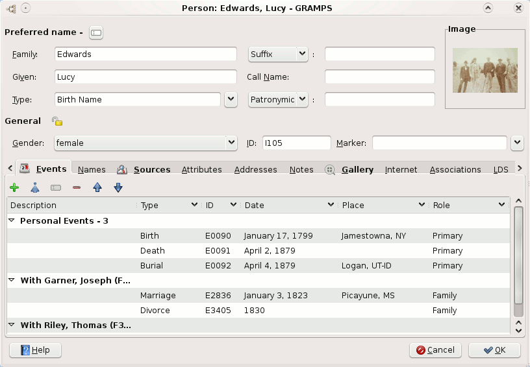Click the events list vertical scrollbar
This screenshot has height=367, width=530.
click(518, 262)
